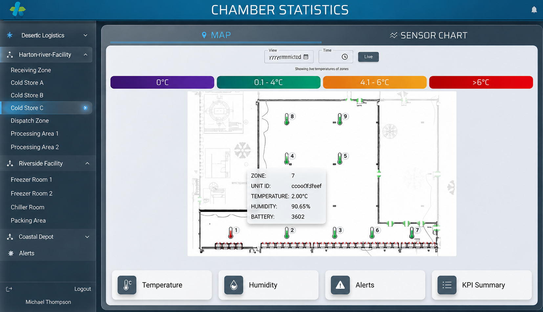Image resolution: width=543 pixels, height=312 pixels.
Task: Select red thermometer sensor 1
Action: (x=231, y=233)
